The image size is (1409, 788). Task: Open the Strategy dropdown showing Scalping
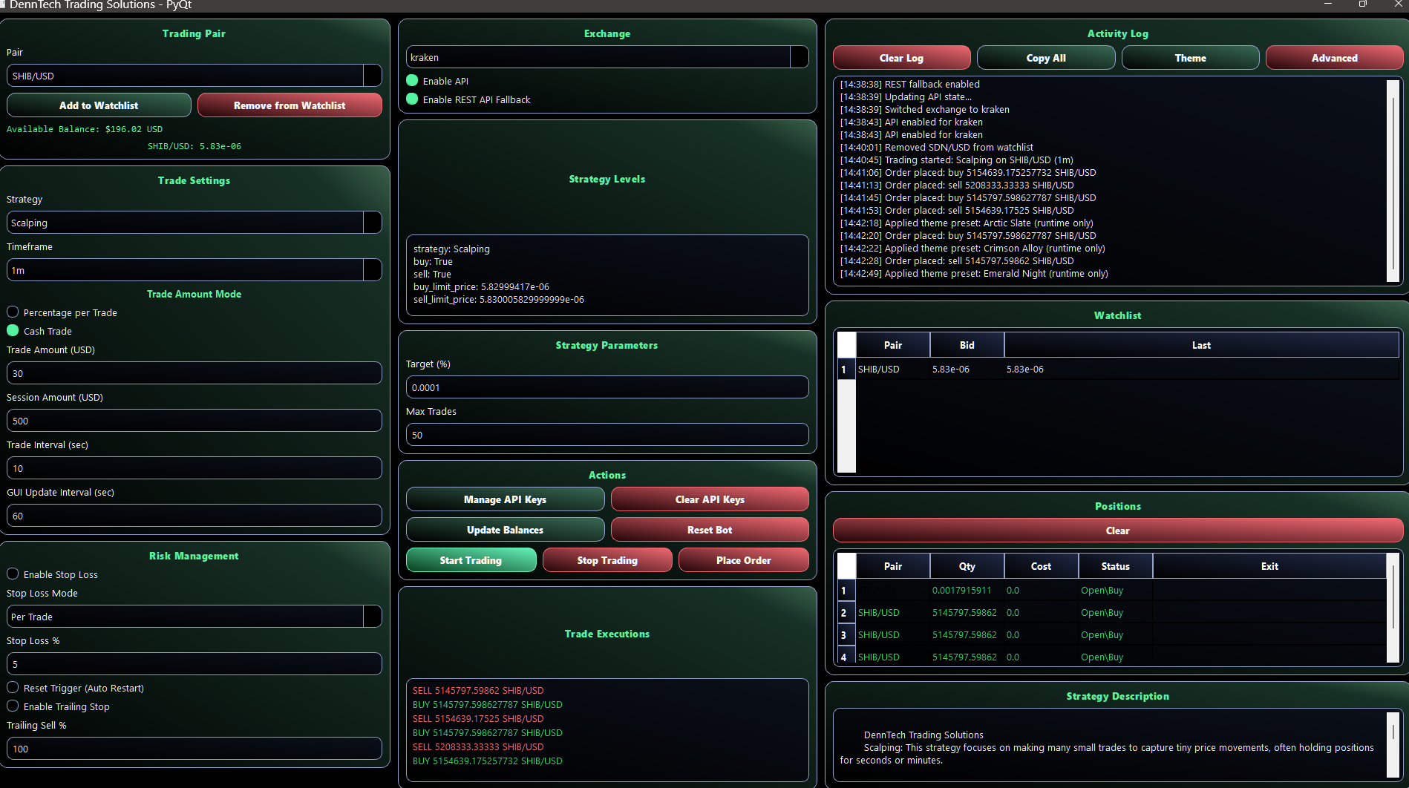click(x=372, y=223)
